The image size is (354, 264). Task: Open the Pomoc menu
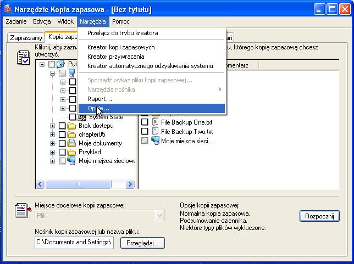point(121,21)
